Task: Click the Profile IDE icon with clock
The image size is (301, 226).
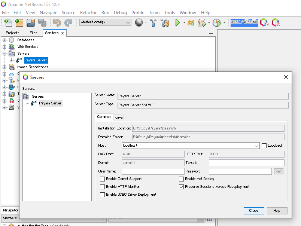Action: point(264,23)
